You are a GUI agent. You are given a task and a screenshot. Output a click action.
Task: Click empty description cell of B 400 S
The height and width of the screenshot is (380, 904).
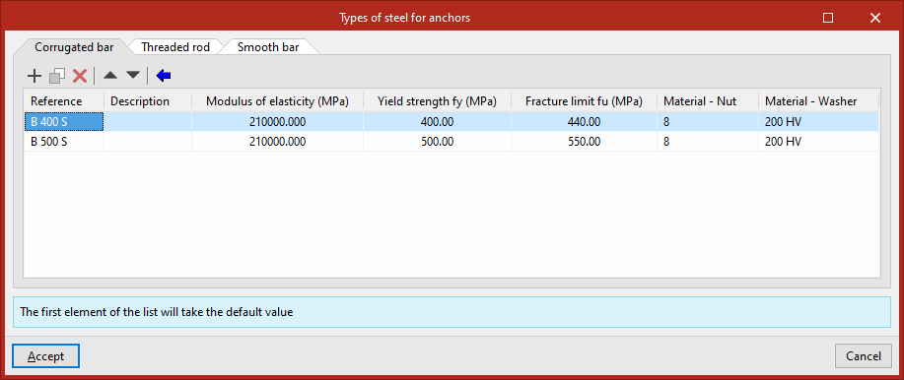point(148,121)
